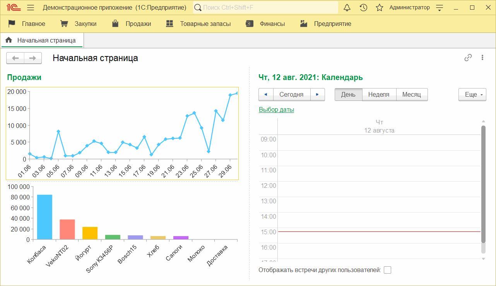Click the VekoNT02 red bar
This screenshot has height=286, width=496.
coord(67,230)
